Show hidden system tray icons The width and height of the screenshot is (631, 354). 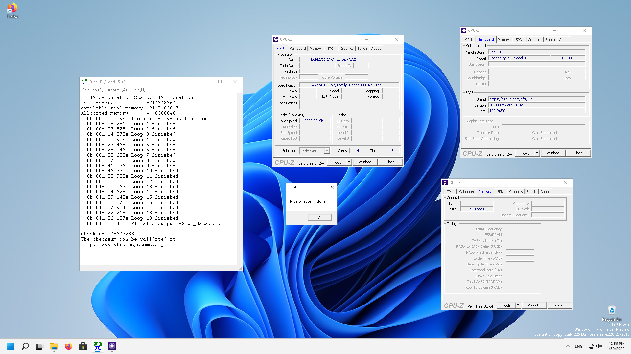(x=568, y=346)
